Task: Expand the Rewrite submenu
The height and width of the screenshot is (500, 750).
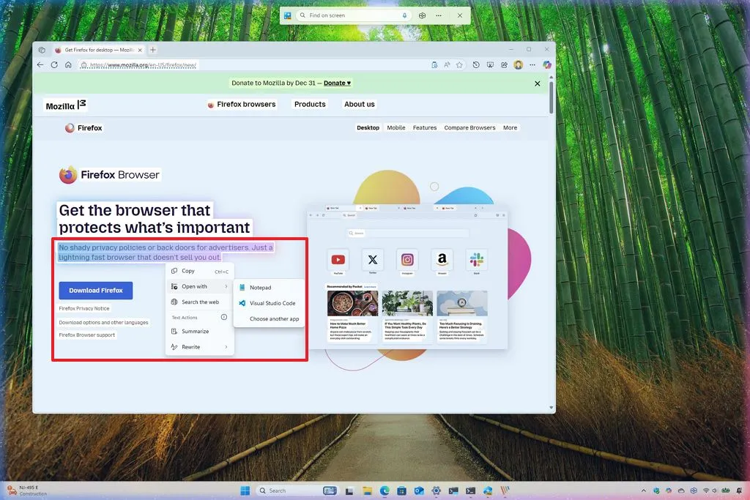Action: click(x=199, y=347)
